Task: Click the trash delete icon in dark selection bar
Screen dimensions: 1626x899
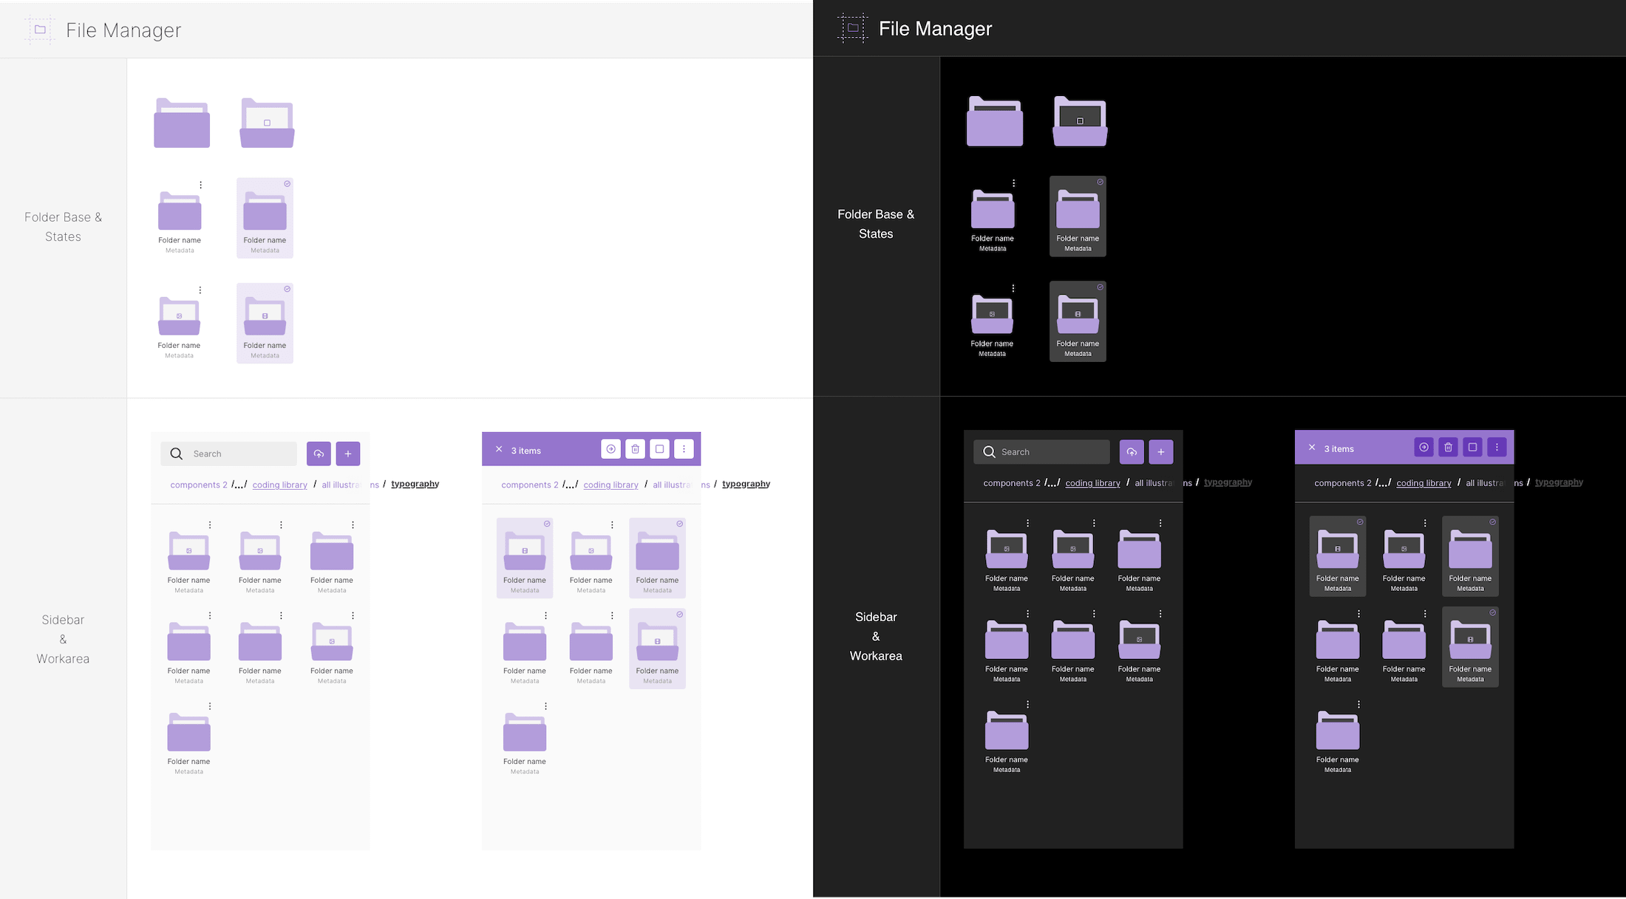Action: click(x=1448, y=447)
